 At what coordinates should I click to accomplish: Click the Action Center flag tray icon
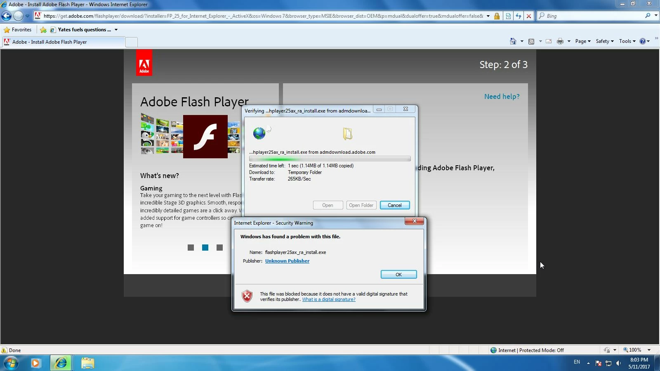click(x=599, y=363)
